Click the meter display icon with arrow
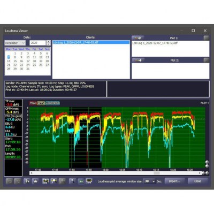 89,181
